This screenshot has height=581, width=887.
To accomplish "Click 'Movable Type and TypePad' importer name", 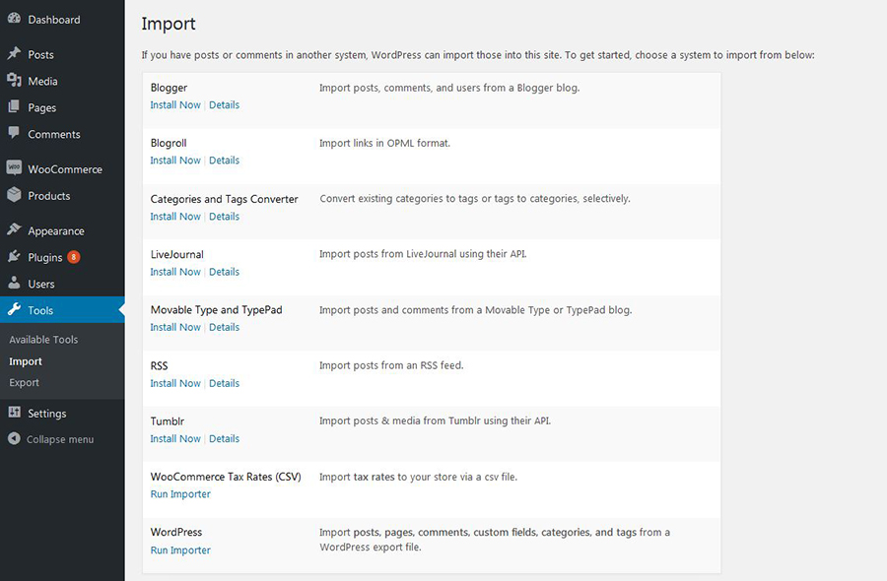I will pyautogui.click(x=216, y=310).
